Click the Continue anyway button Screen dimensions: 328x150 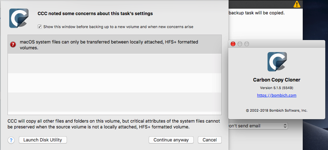171,140
